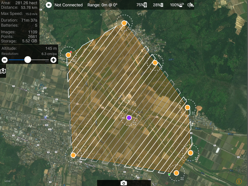The image size is (248, 186).
Task: Select the purple center move handle
Action: click(x=129, y=118)
